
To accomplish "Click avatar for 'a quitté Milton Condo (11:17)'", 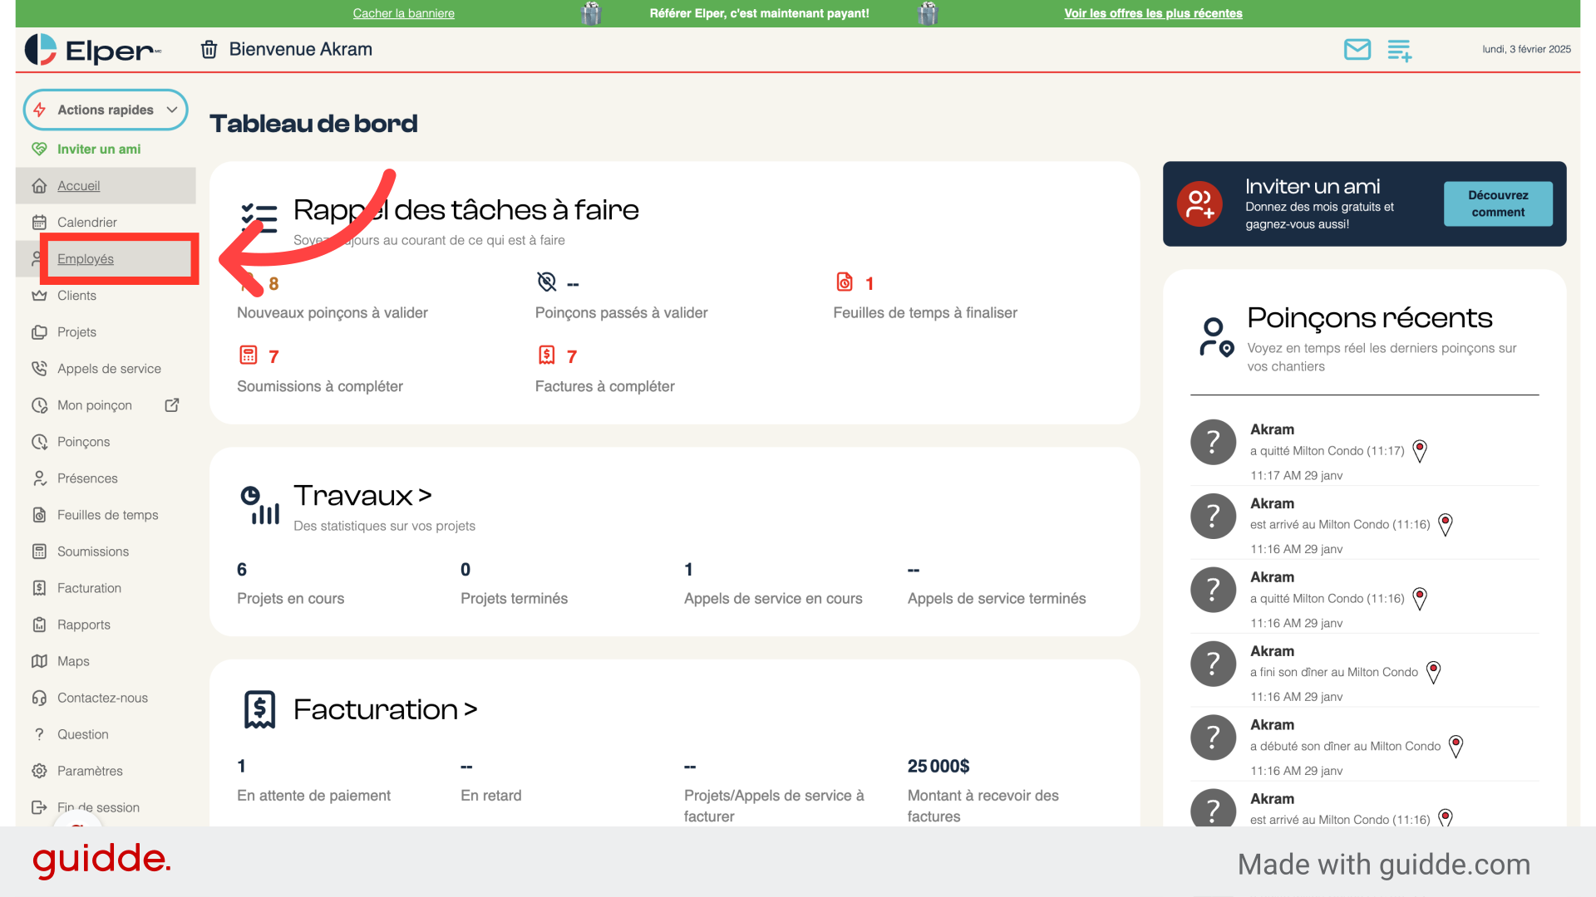I will coord(1214,442).
